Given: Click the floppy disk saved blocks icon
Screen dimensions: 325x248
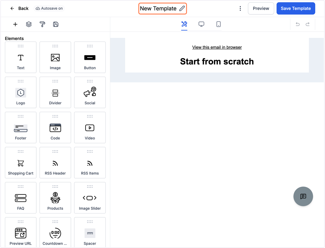Looking at the screenshot, I should pyautogui.click(x=56, y=24).
